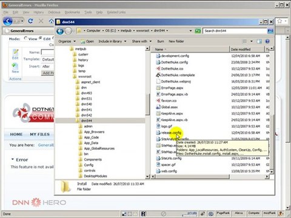Sort by Date modified column header
The image size is (291, 218).
247,49
